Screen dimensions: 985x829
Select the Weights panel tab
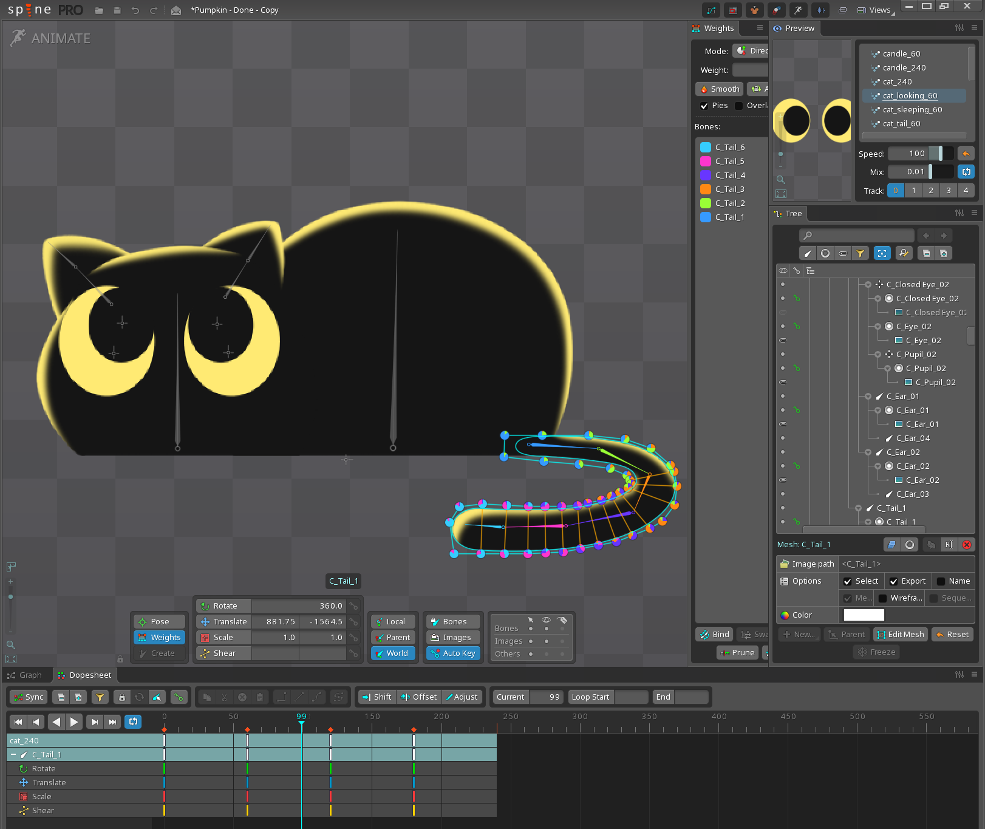click(x=714, y=28)
